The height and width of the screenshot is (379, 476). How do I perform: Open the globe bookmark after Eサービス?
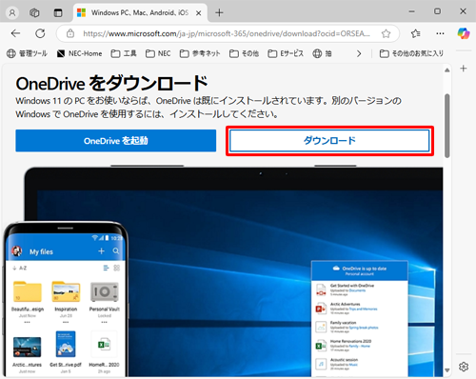coord(322,53)
